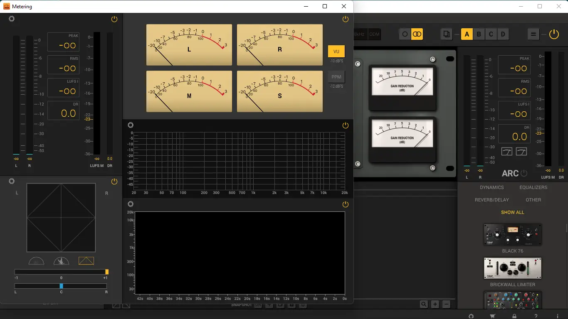Toggle power of the level meter panel

[114, 19]
